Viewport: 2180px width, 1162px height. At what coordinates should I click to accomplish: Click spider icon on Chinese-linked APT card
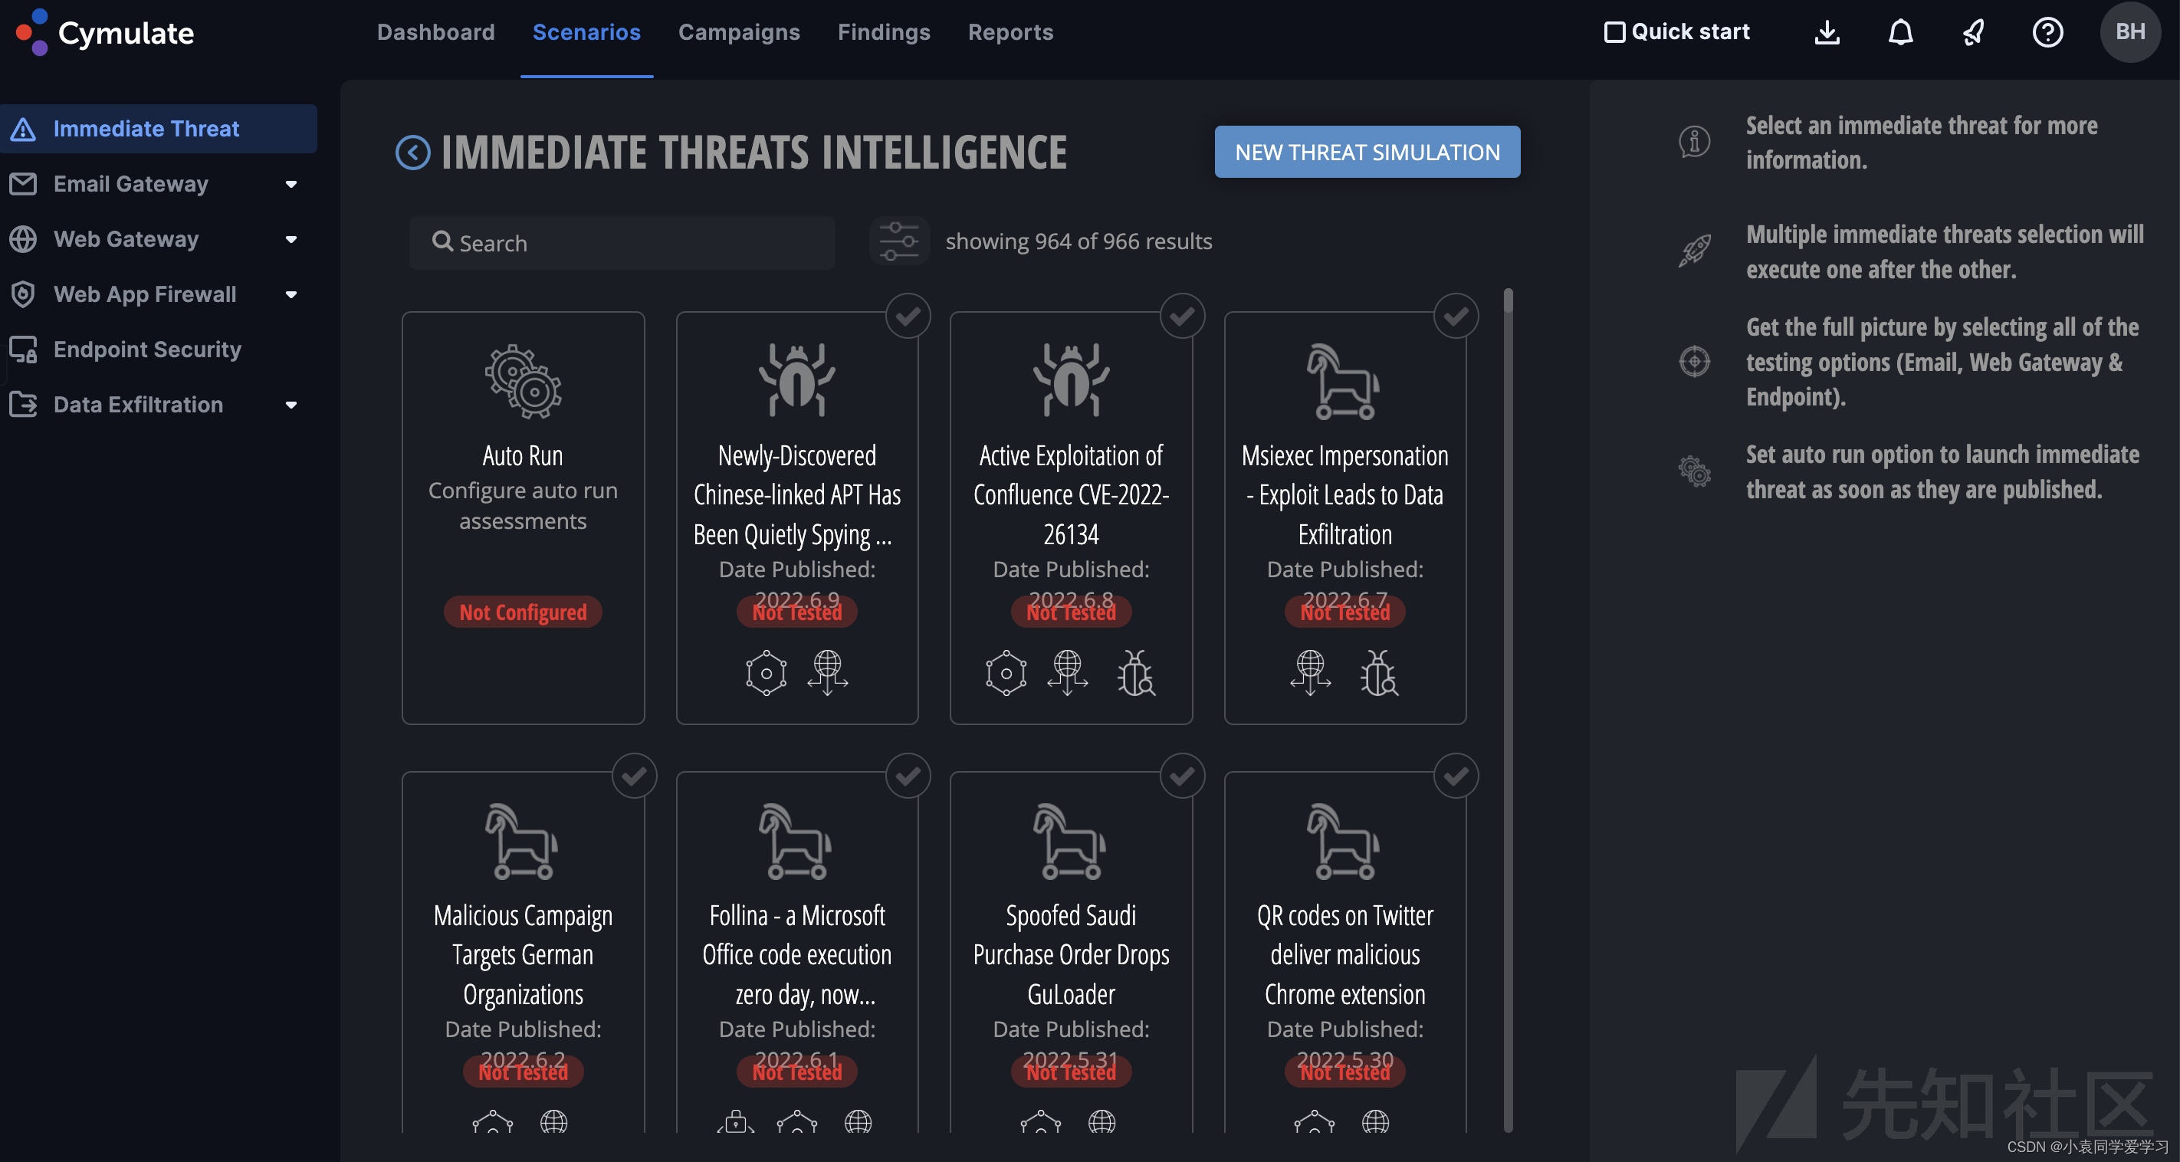point(797,379)
